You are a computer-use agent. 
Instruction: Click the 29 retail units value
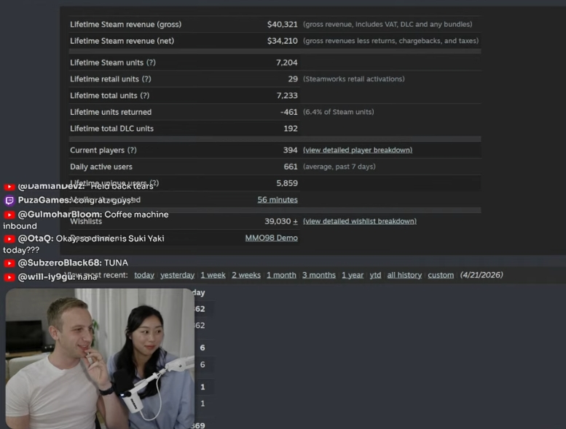click(293, 79)
